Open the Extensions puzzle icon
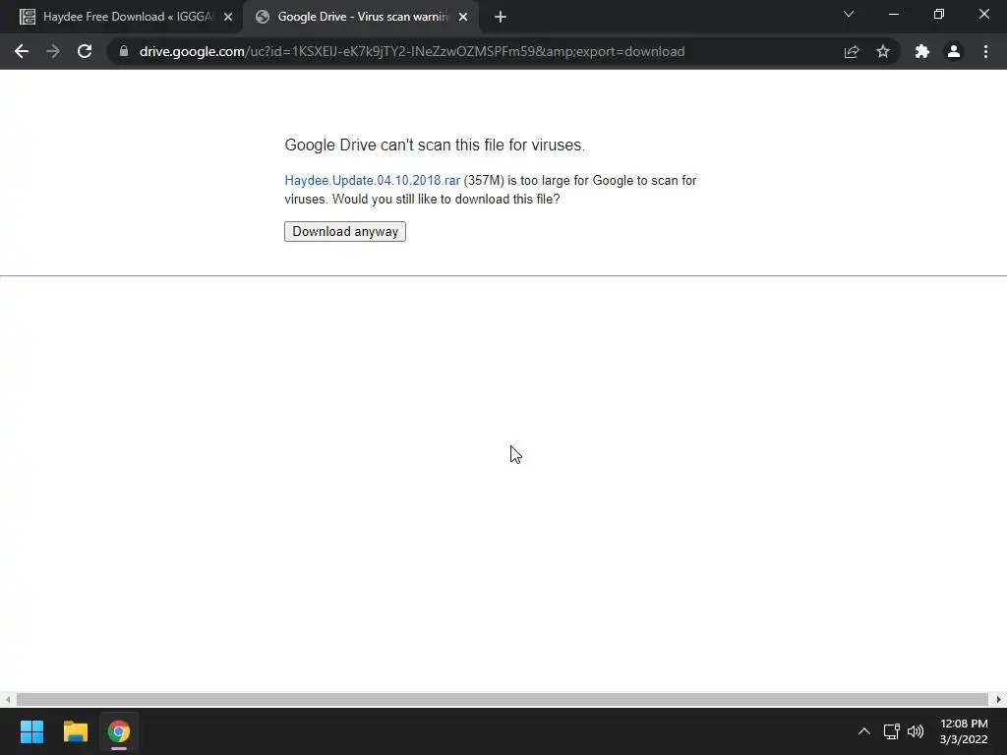1007x755 pixels. pos(922,51)
